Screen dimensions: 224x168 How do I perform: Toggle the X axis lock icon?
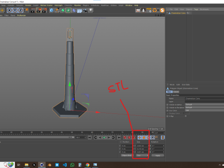tap(9, 10)
